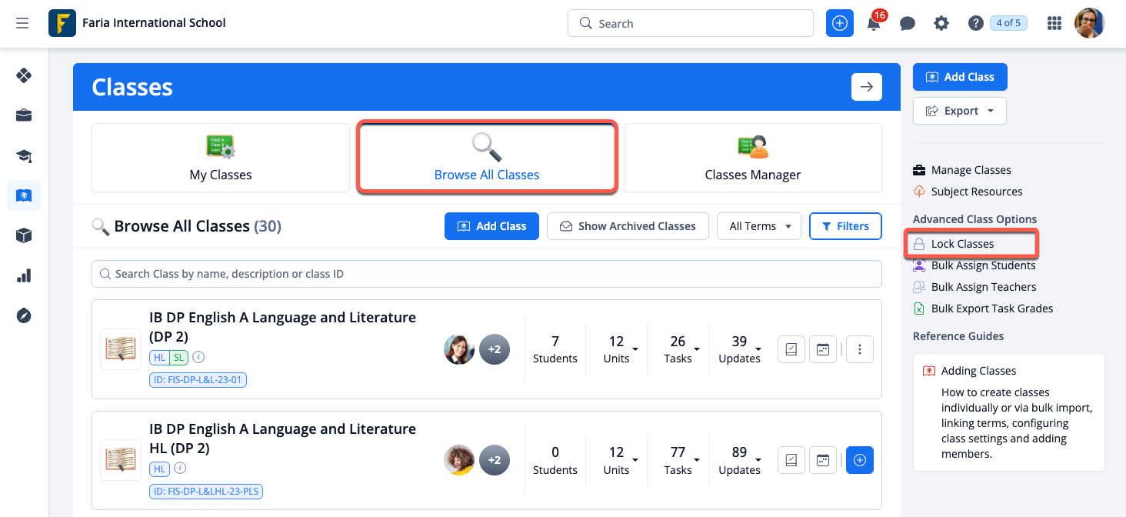
Task: Open the bar chart sidebar icon
Action: (24, 275)
